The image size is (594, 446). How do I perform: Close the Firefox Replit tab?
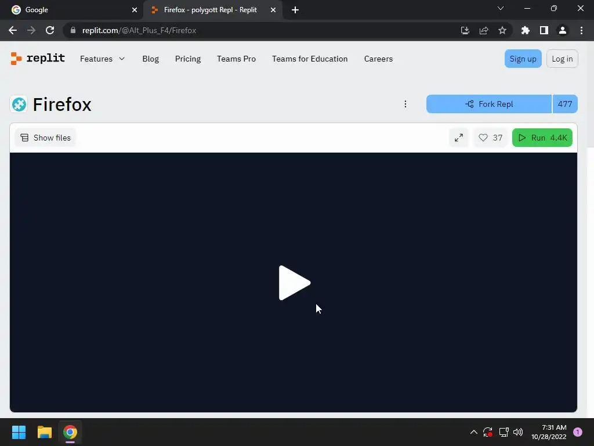tap(273, 10)
